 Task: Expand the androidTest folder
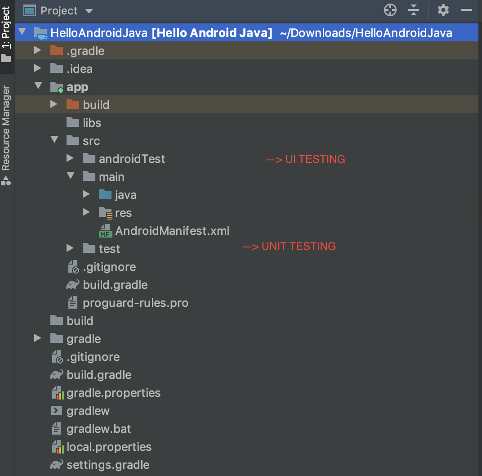pos(70,158)
